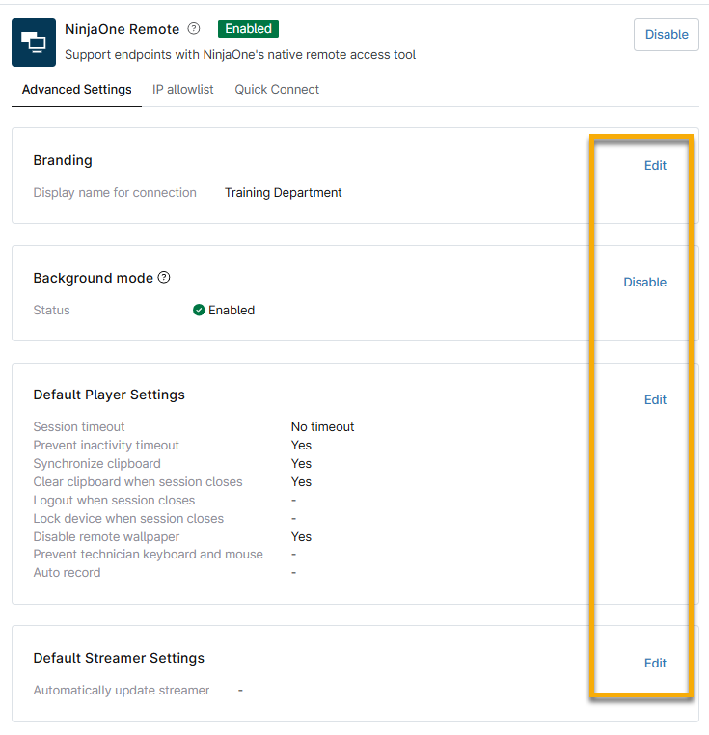Disable Background mode via its link
709x735 pixels.
[x=644, y=283]
